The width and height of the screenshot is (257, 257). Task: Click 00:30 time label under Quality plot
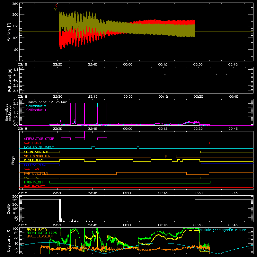198,225
